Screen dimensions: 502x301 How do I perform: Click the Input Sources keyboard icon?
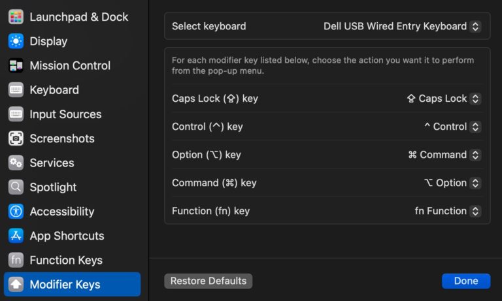(x=16, y=114)
